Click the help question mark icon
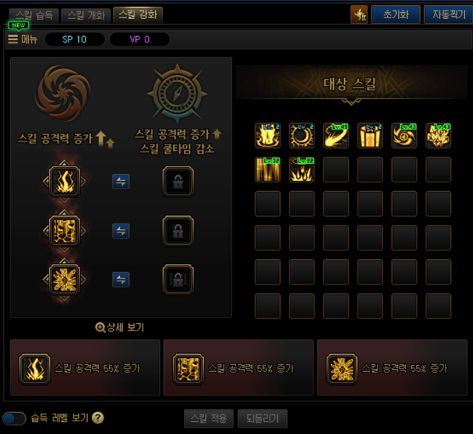This screenshot has height=434, width=473. click(x=98, y=418)
